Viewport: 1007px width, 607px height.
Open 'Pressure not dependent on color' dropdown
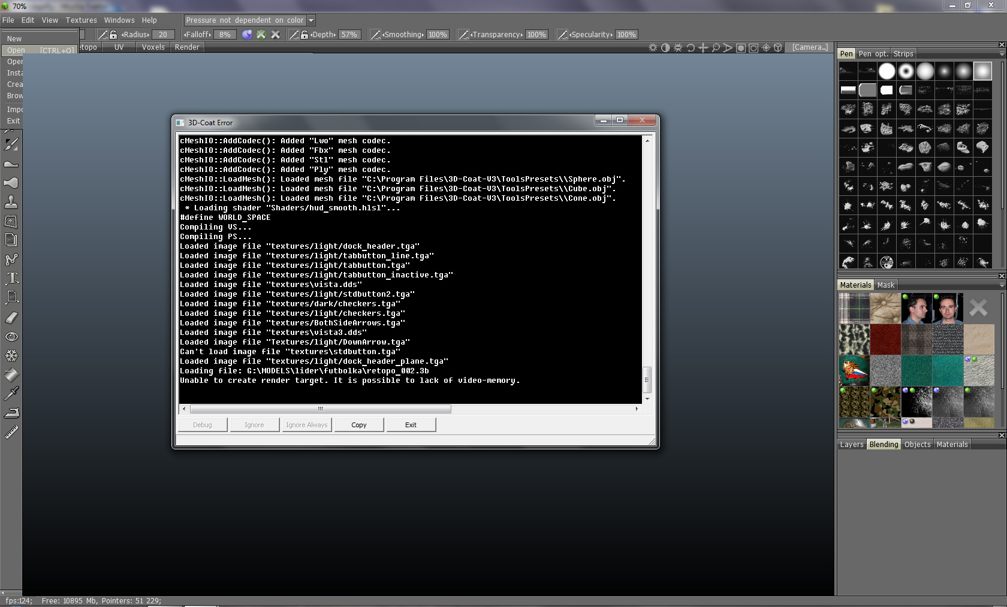click(x=310, y=20)
